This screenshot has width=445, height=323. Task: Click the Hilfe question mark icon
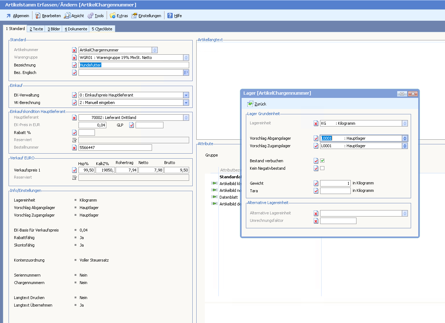170,16
